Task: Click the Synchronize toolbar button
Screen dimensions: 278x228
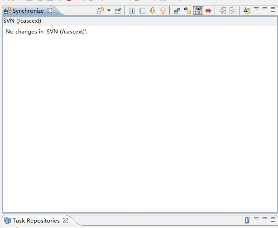Action: (100, 10)
